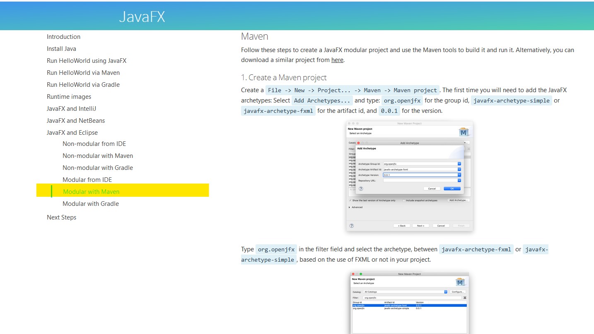The width and height of the screenshot is (594, 334).
Task: Open the Archetype Artifact Id dropdown arrow
Action: click(x=459, y=169)
